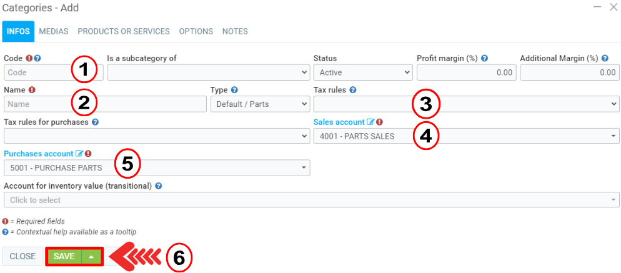
Task: Click help icon for Tax rules for purchases
Action: (x=96, y=122)
